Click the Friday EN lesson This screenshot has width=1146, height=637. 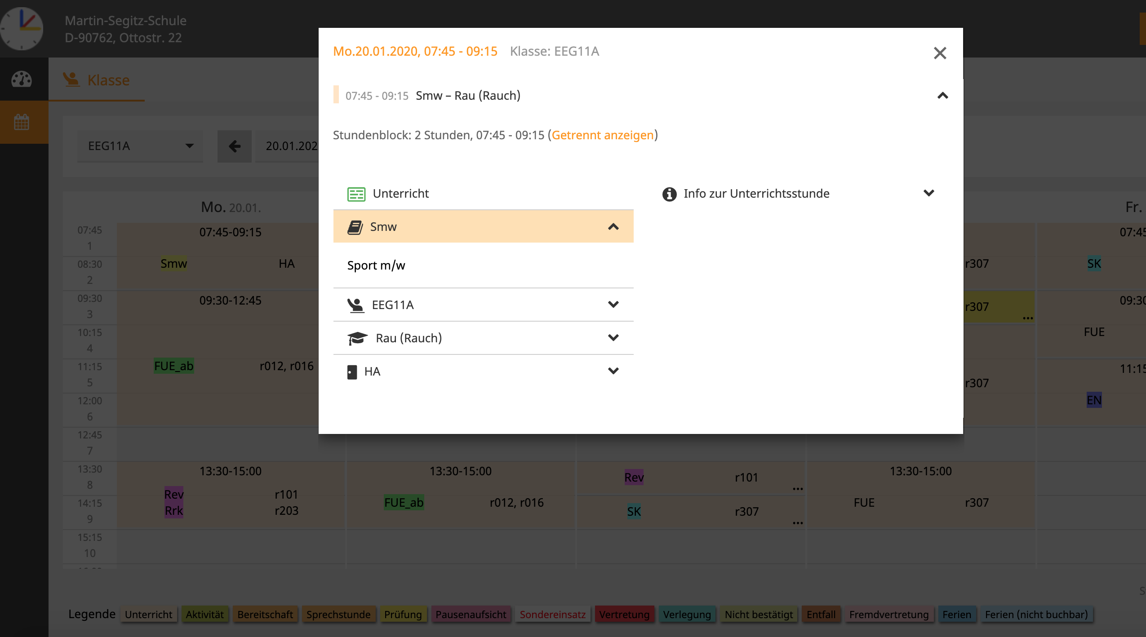[x=1094, y=400]
